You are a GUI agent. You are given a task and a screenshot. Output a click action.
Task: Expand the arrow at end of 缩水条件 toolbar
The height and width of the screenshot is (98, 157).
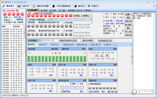click(132, 45)
